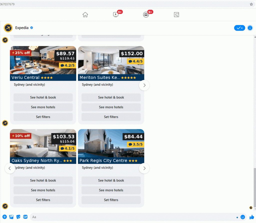256x223 pixels.
Task: Click small seen-by Expedia avatar at bottom right
Action: coord(251,208)
